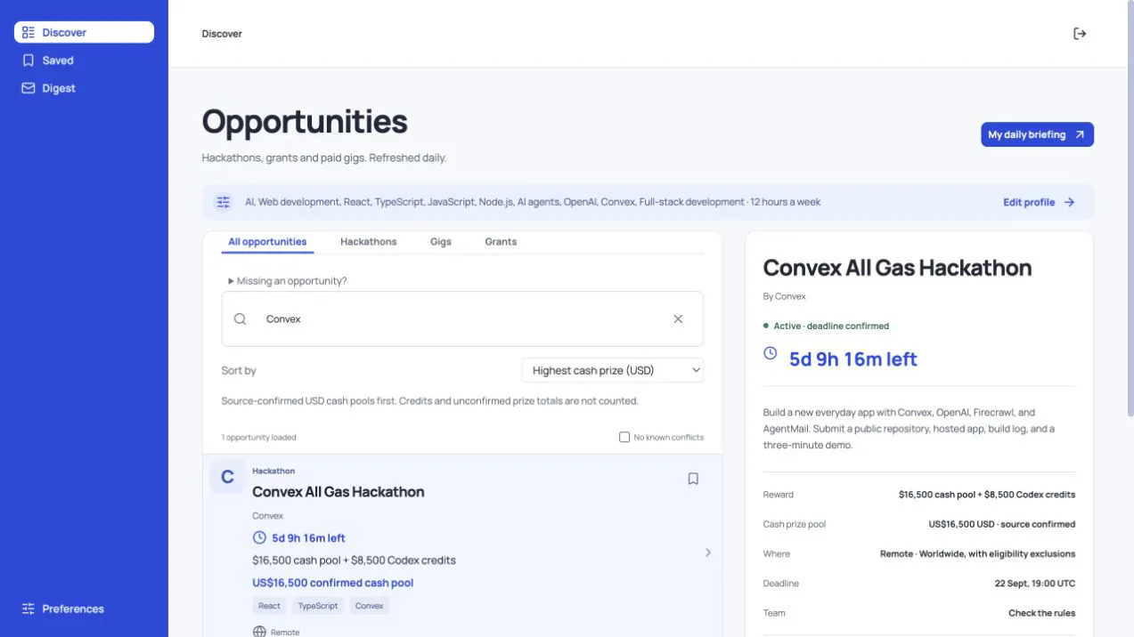This screenshot has height=637, width=1134.
Task: Click US$16,500 USD source confirmed value
Action: tap(1002, 524)
